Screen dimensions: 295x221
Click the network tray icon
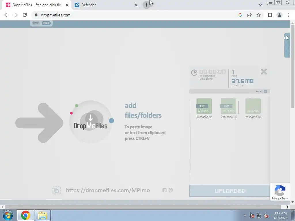pyautogui.click(x=259, y=216)
